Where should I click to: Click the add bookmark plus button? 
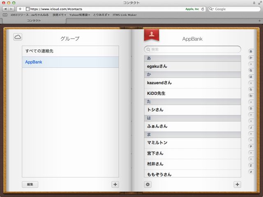tap(20, 9)
